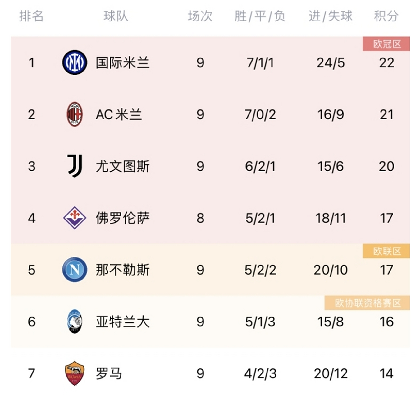Click the AS Roma wolf badge

click(75, 373)
